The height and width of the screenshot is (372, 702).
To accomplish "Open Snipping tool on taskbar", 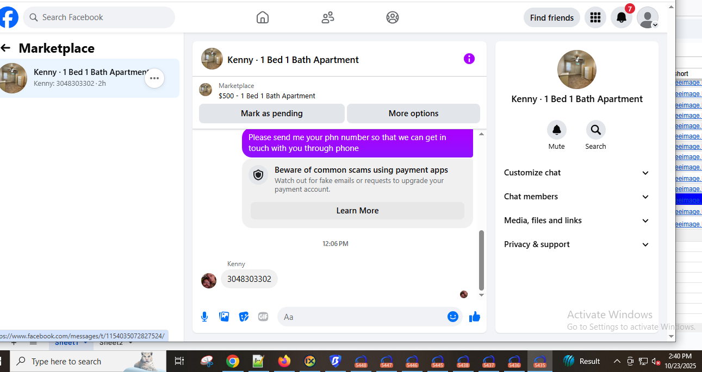I will 207,361.
